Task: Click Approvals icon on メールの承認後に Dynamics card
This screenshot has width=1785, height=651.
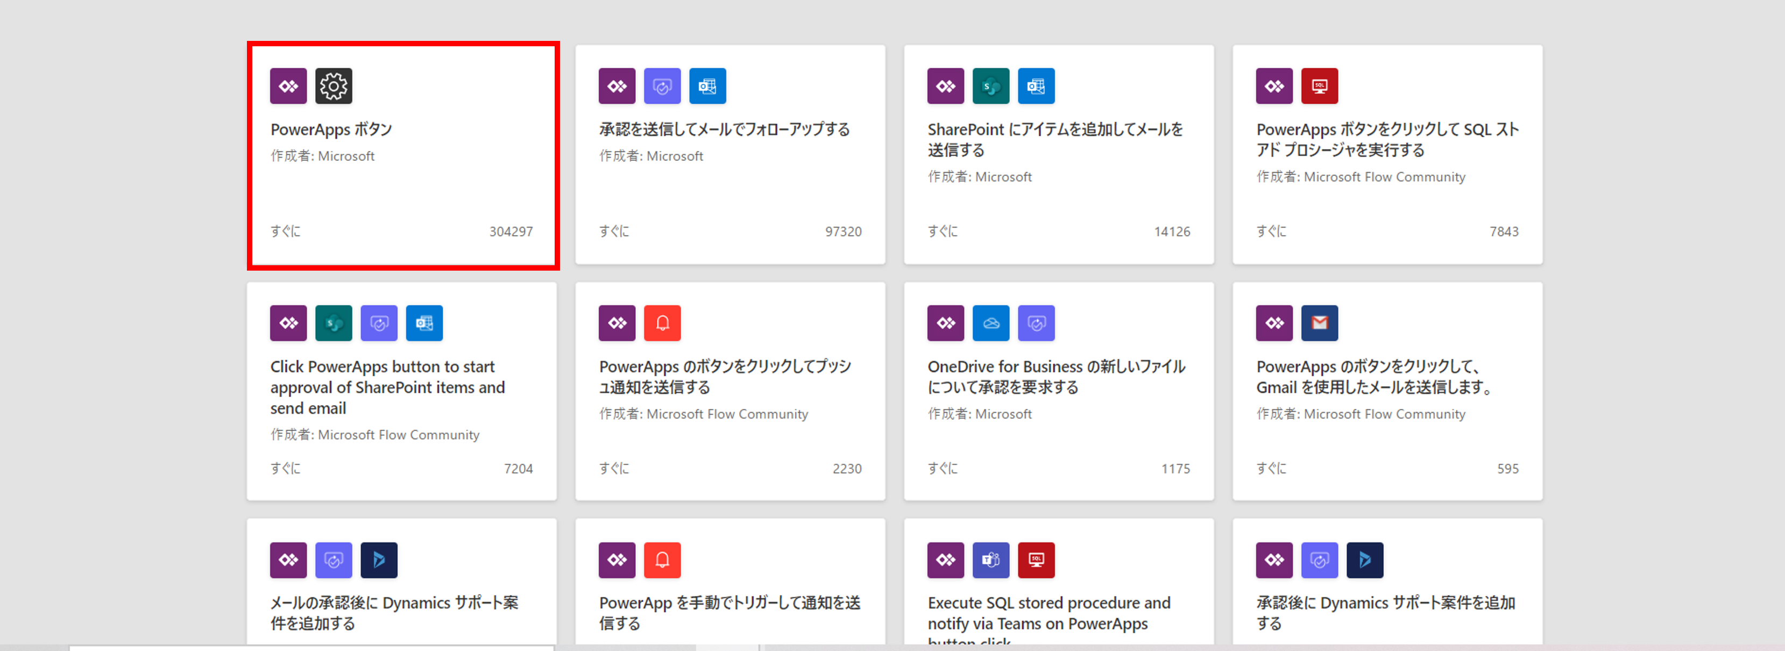Action: pyautogui.click(x=334, y=560)
